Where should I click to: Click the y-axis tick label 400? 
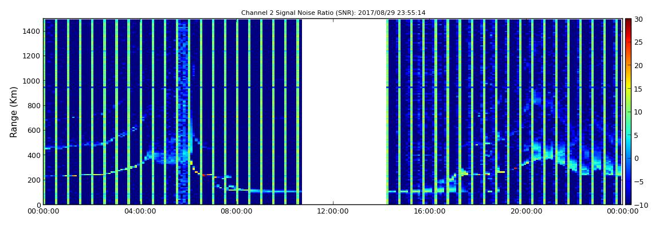click(34, 155)
